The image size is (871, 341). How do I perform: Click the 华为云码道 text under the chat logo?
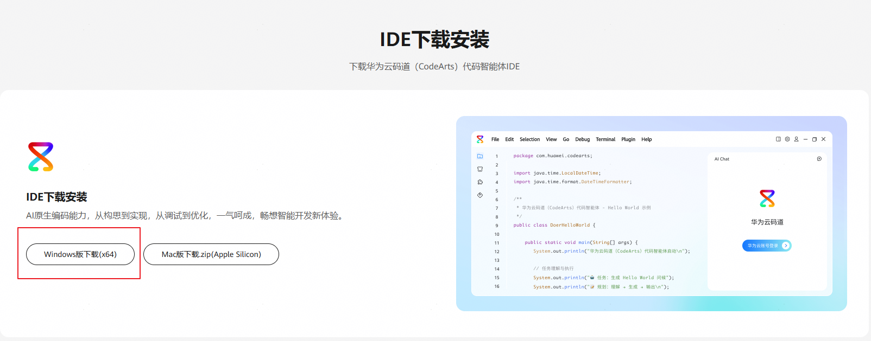point(767,222)
